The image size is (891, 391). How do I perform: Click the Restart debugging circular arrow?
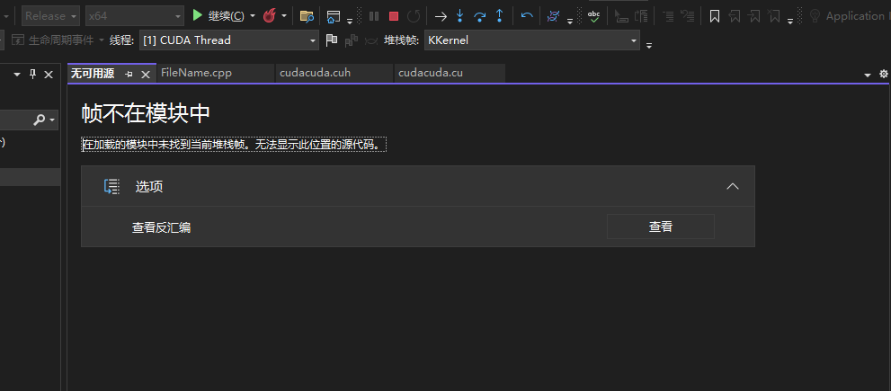tap(414, 16)
